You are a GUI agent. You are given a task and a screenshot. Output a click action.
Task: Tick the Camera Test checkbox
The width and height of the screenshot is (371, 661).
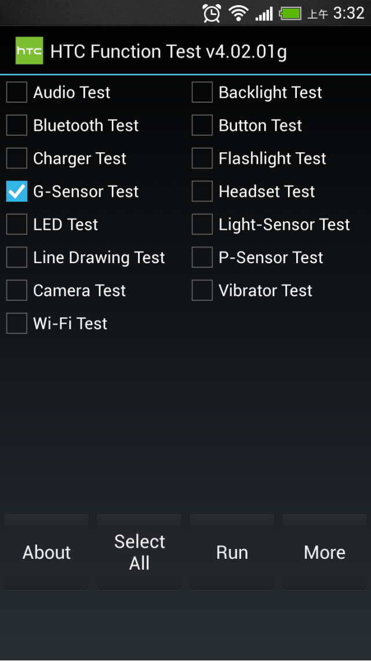pos(17,290)
